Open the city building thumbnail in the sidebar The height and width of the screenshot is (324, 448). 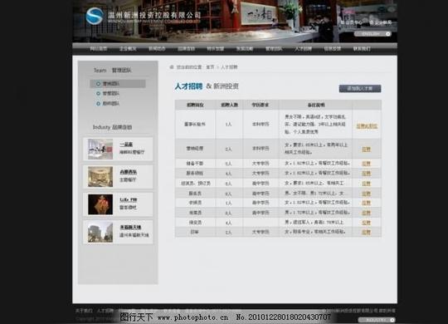(x=100, y=232)
